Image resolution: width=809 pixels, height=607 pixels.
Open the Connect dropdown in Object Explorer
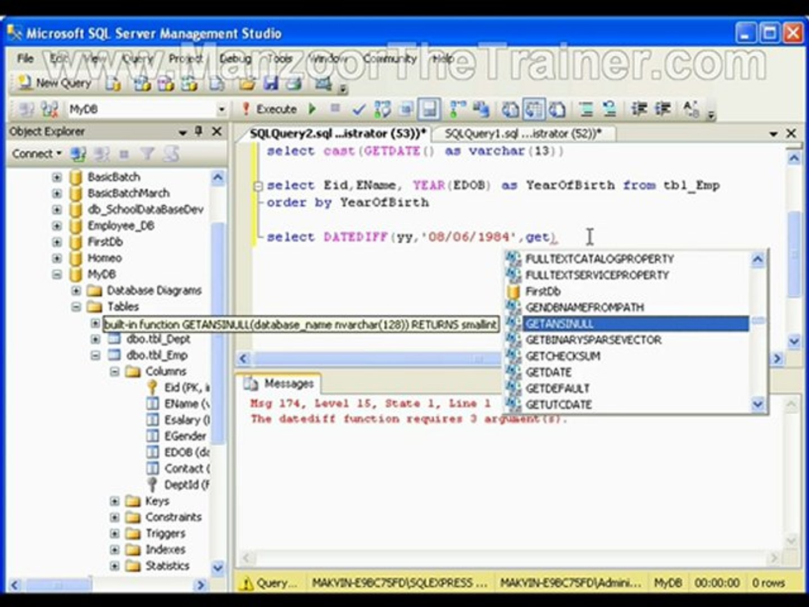click(x=37, y=153)
